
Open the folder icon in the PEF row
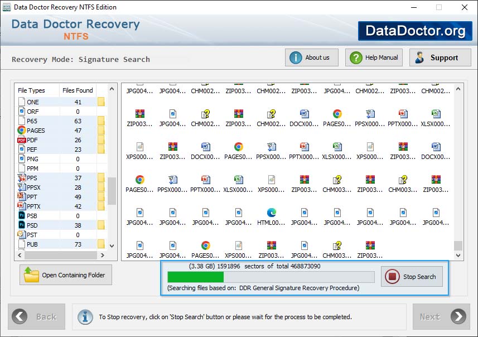click(x=101, y=150)
